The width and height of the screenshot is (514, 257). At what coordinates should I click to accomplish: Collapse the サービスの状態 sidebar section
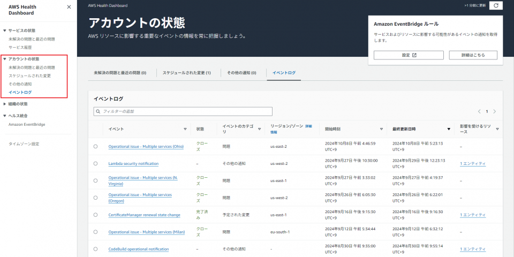click(x=5, y=31)
